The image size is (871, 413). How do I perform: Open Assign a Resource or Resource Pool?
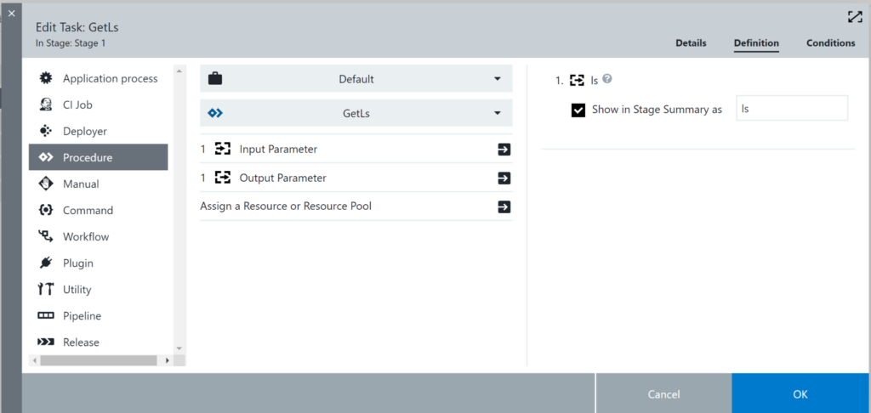coord(504,206)
